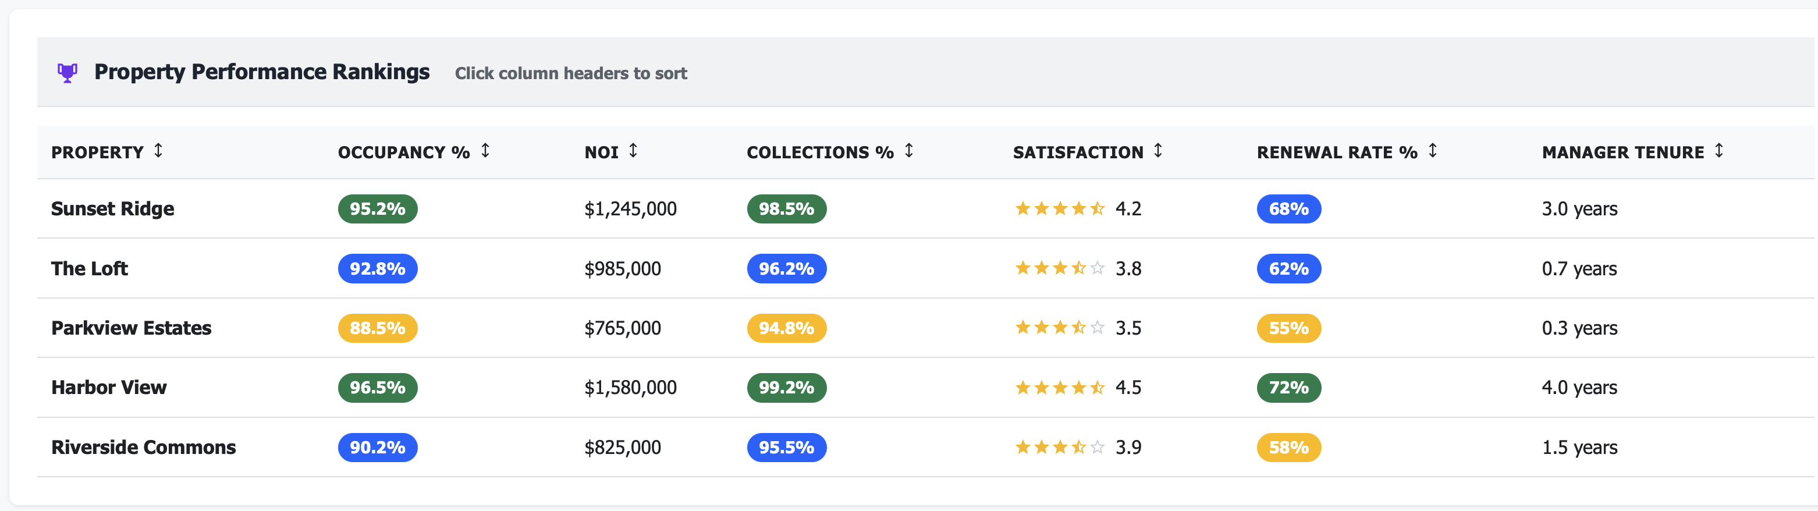The image size is (1818, 511).
Task: Select the Parkview Estates property name
Action: pos(132,328)
